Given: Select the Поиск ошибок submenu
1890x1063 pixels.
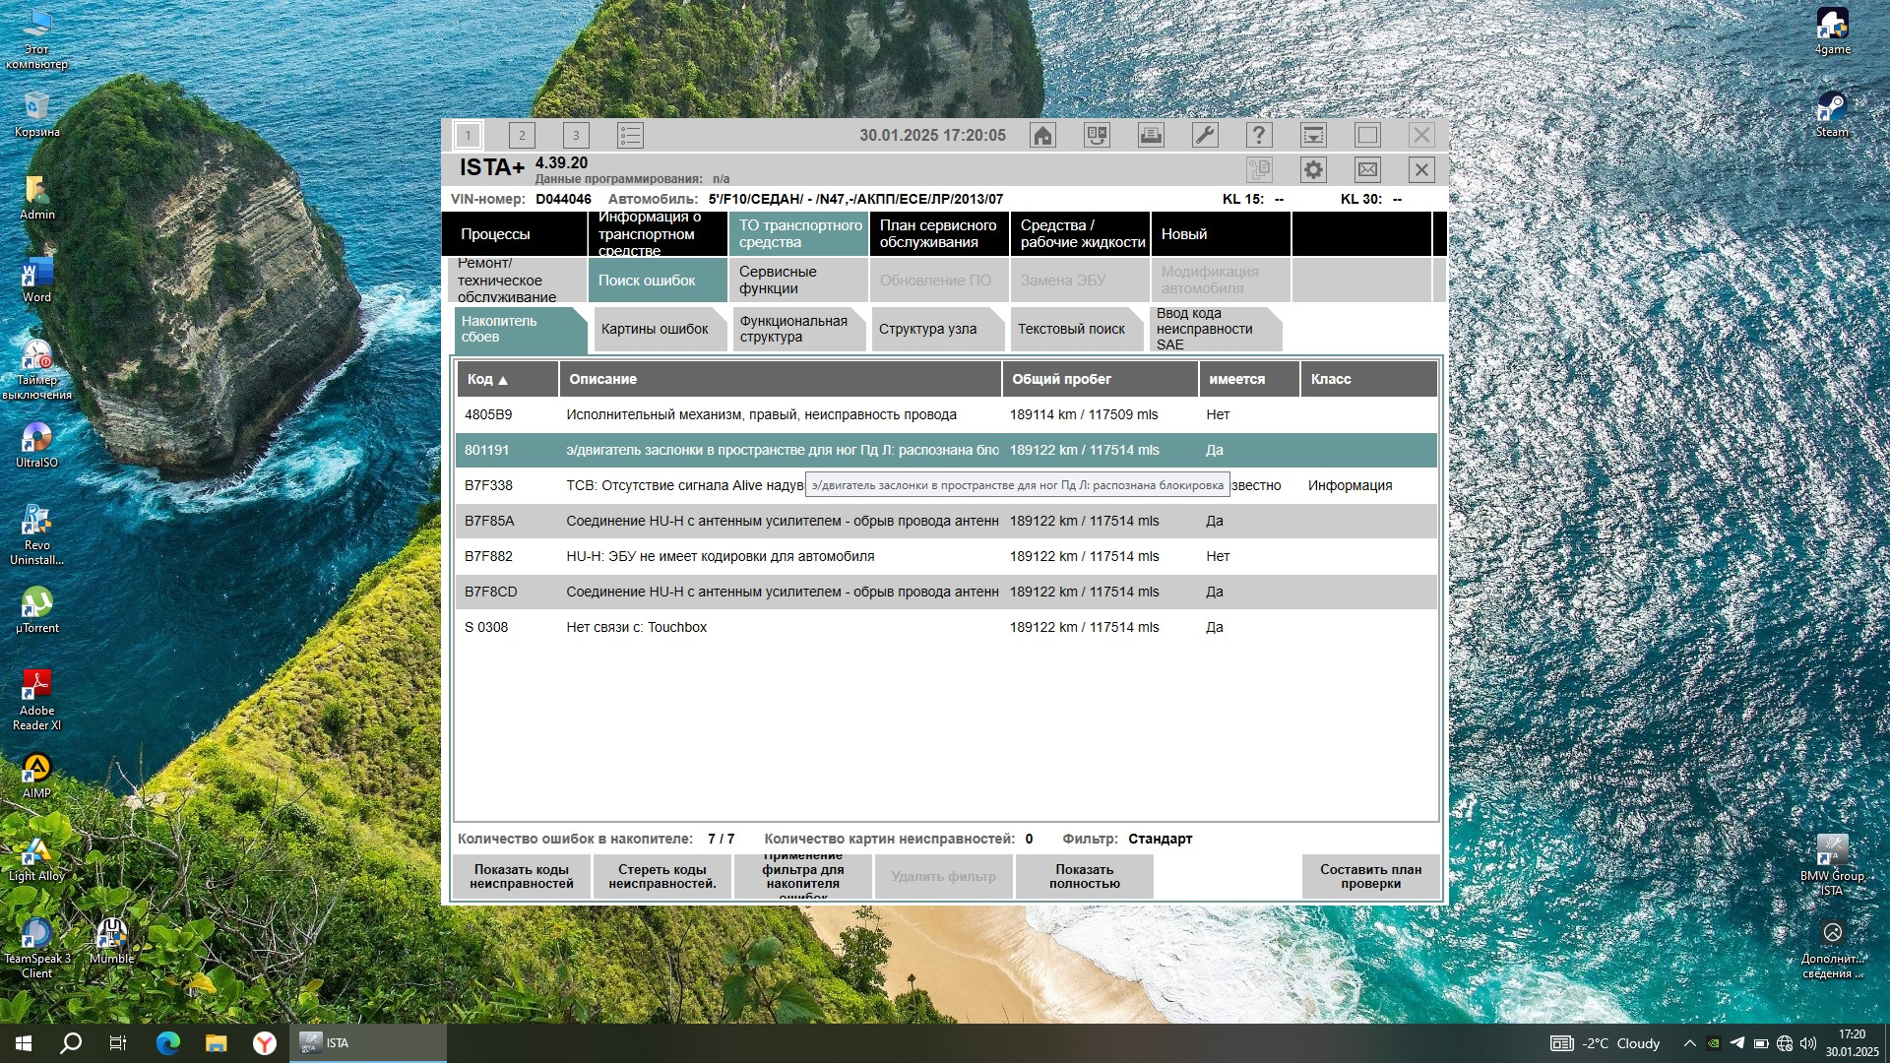Looking at the screenshot, I should point(658,281).
